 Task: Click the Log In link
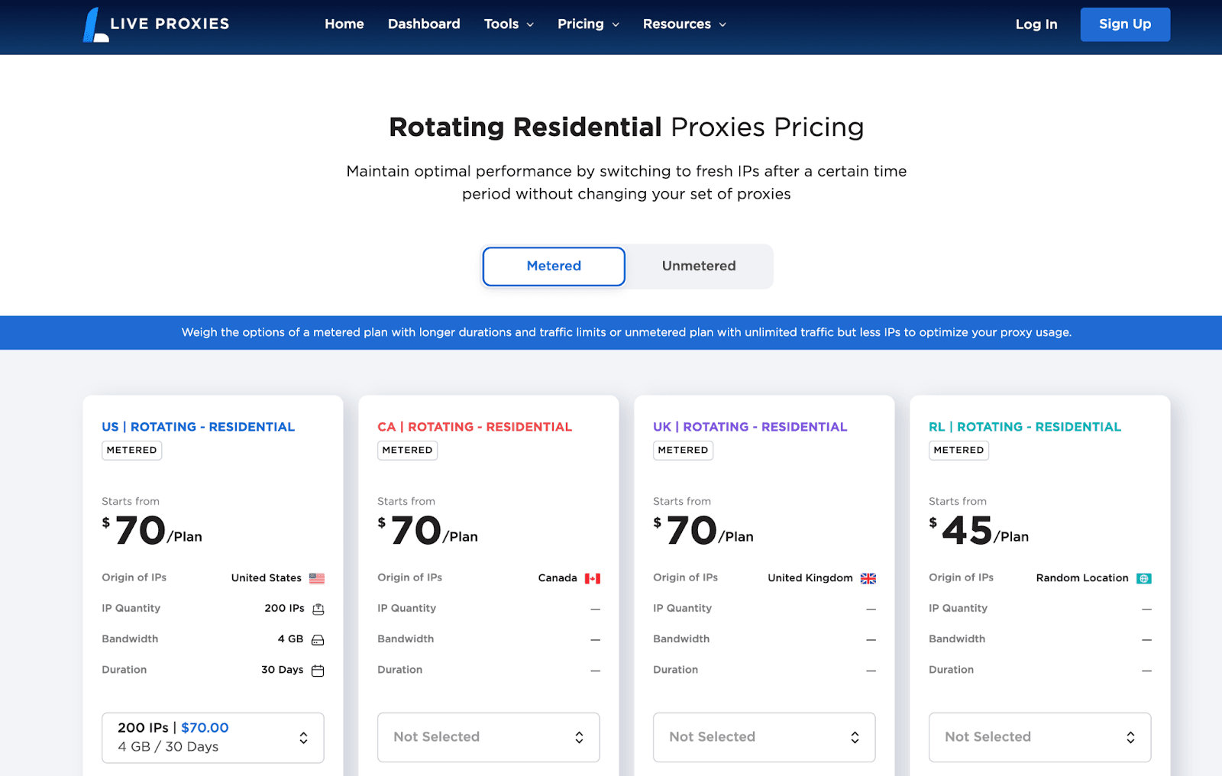click(x=1036, y=24)
